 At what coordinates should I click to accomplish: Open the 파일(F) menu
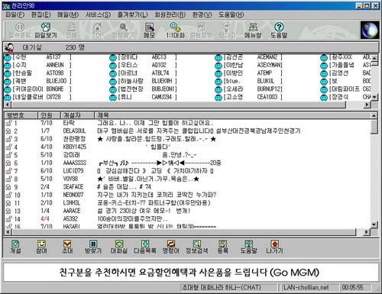point(15,15)
